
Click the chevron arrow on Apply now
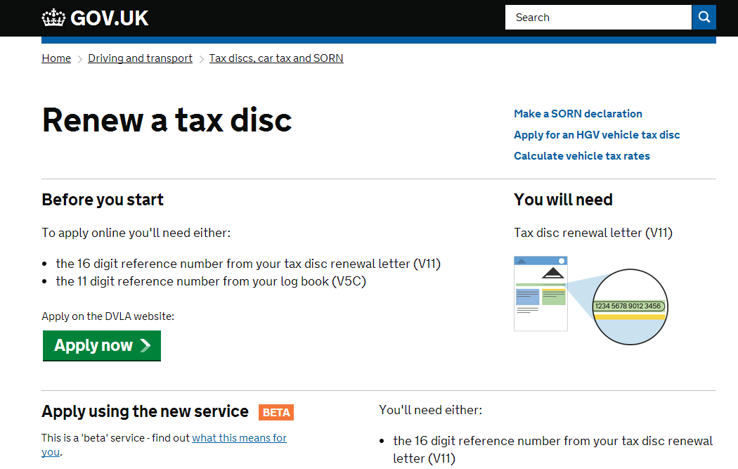[147, 345]
